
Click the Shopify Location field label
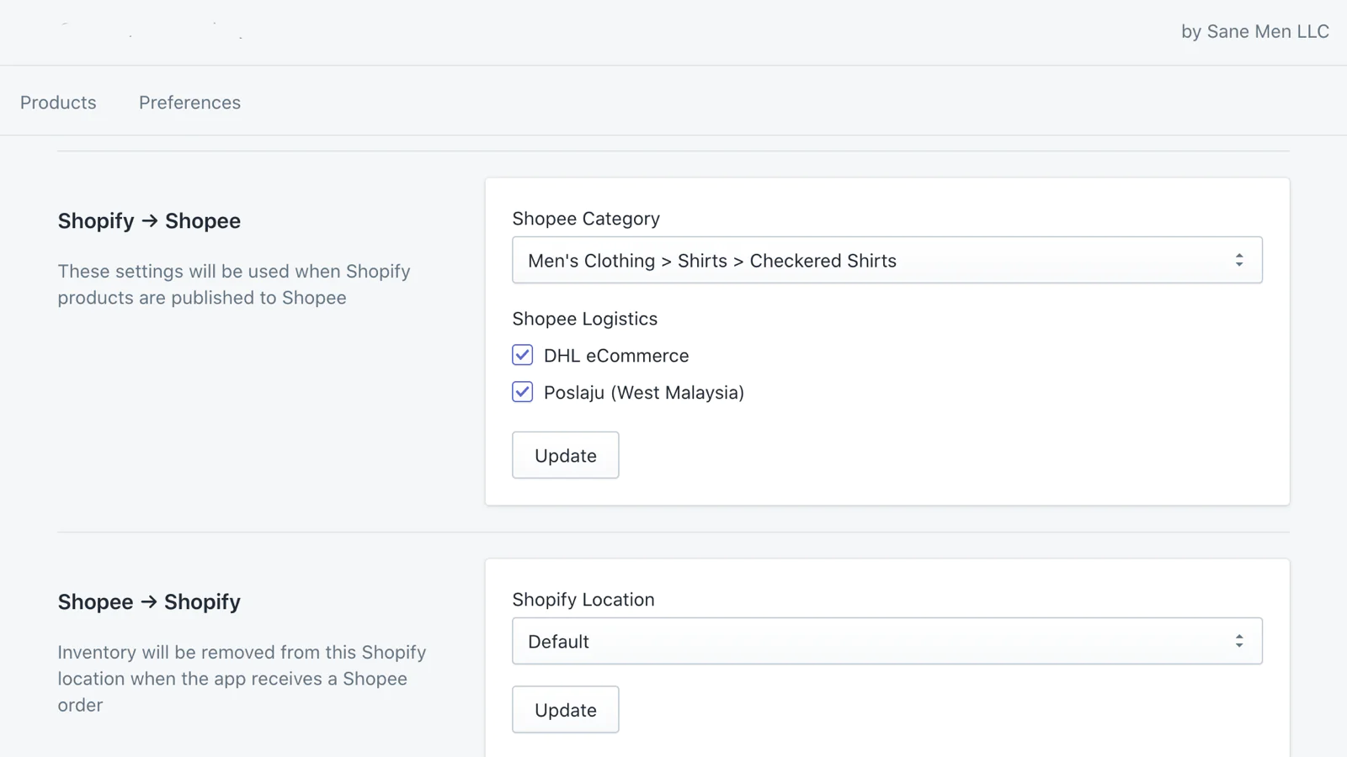583,600
